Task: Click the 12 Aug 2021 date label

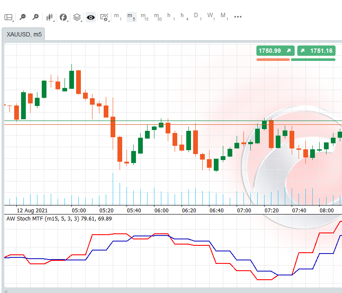Action: click(x=32, y=211)
